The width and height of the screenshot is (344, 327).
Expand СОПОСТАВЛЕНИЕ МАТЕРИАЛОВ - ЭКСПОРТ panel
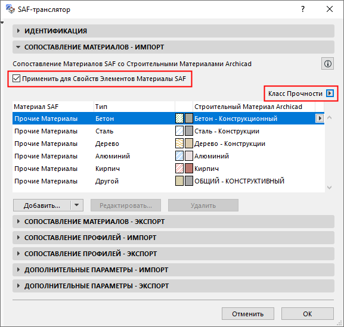coord(173,222)
